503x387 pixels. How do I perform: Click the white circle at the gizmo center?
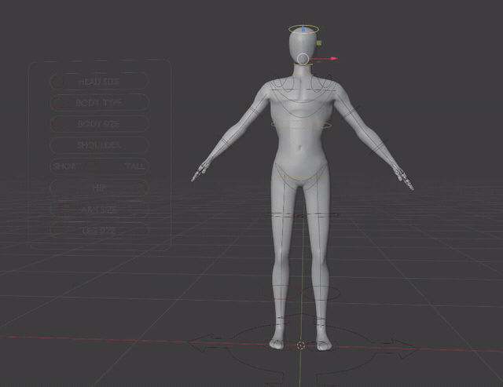tap(303, 60)
